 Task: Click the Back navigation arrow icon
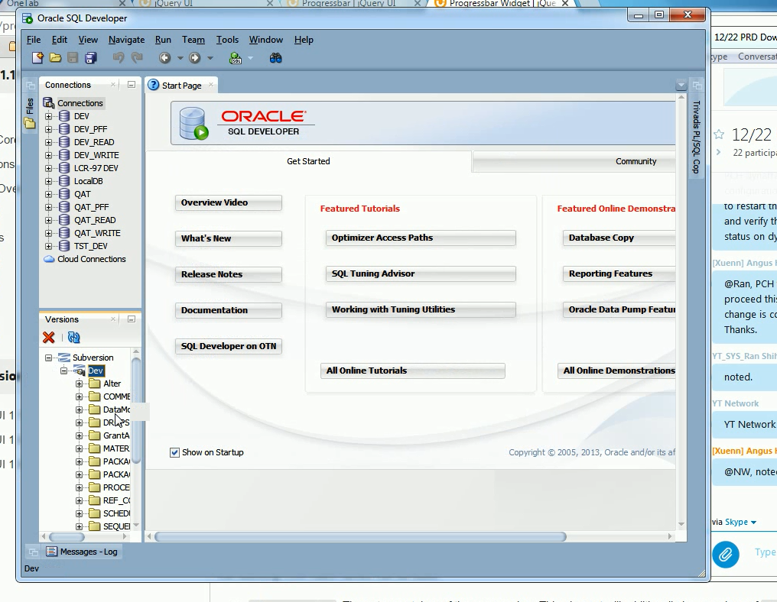[165, 58]
